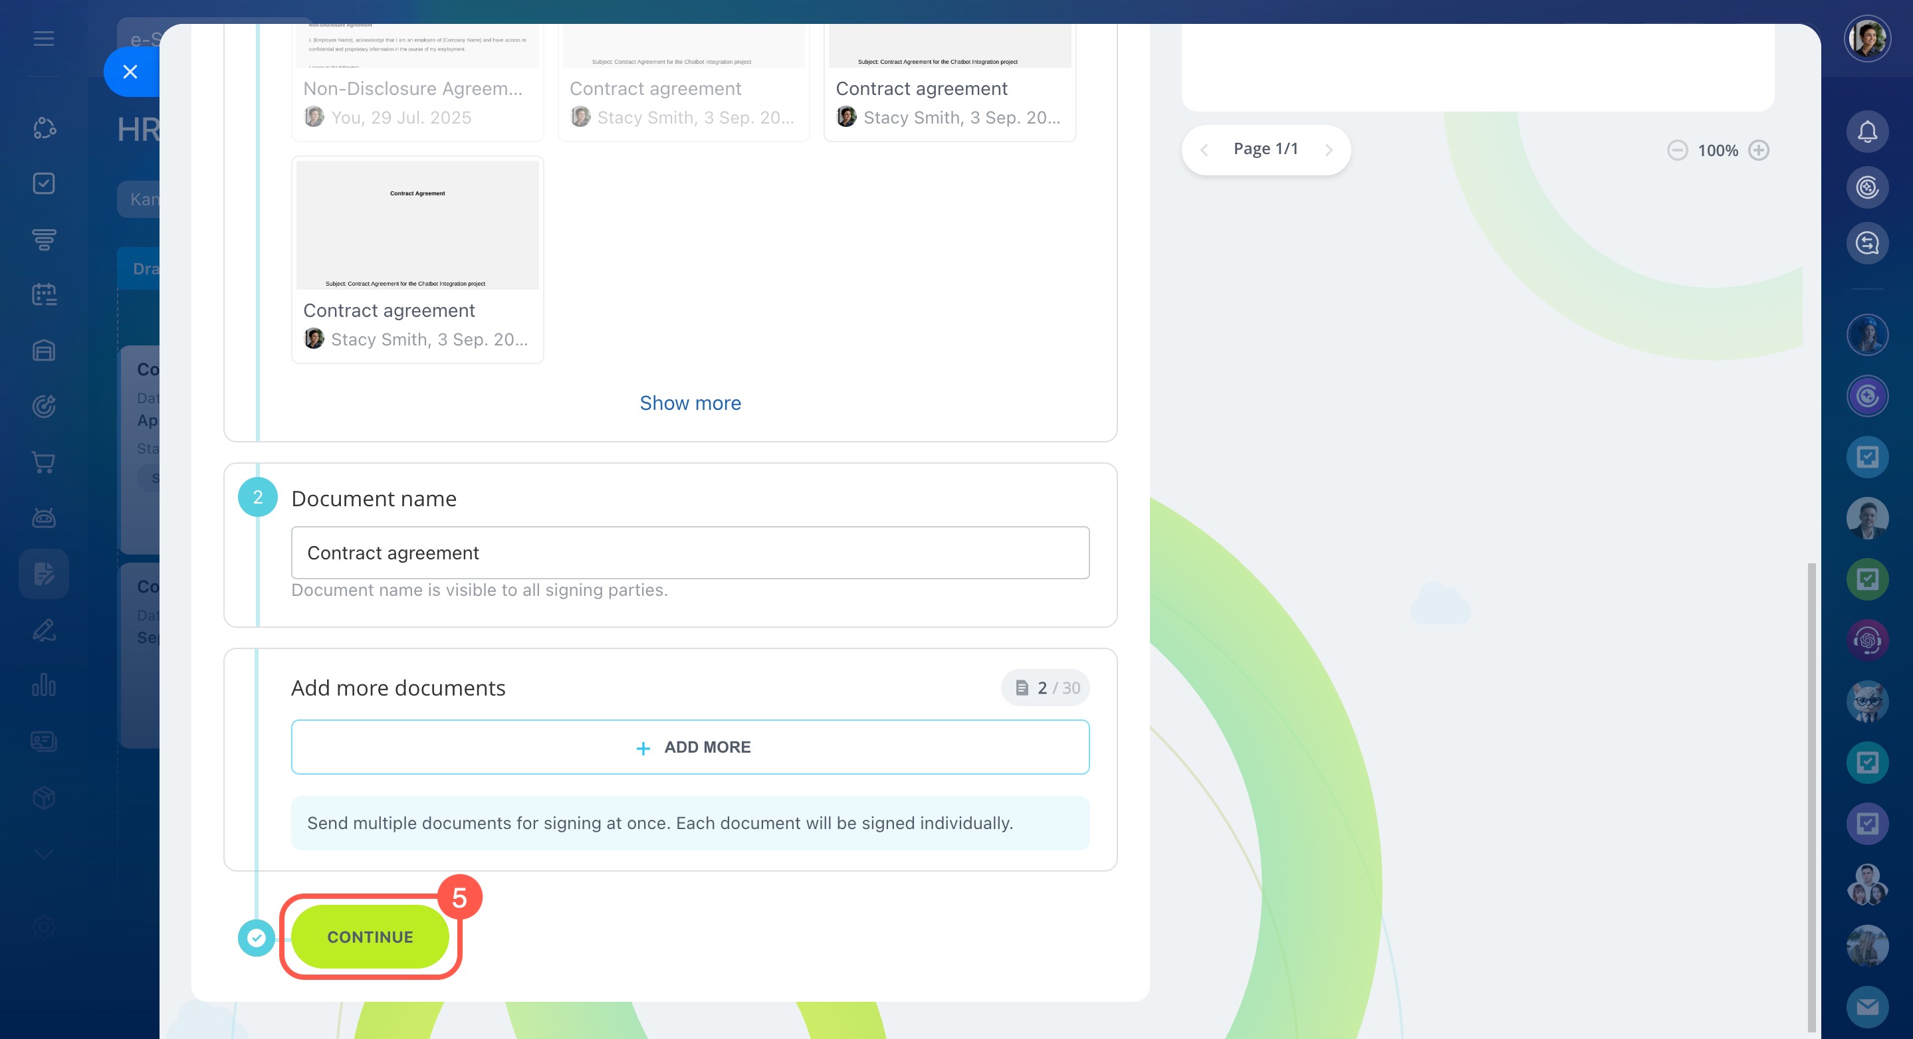Open the green task chat in the right panel

coord(1867,579)
